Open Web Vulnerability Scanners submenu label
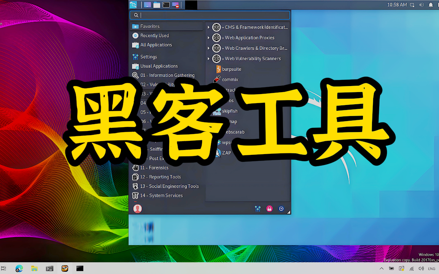The width and height of the screenshot is (439, 274). coord(253,59)
